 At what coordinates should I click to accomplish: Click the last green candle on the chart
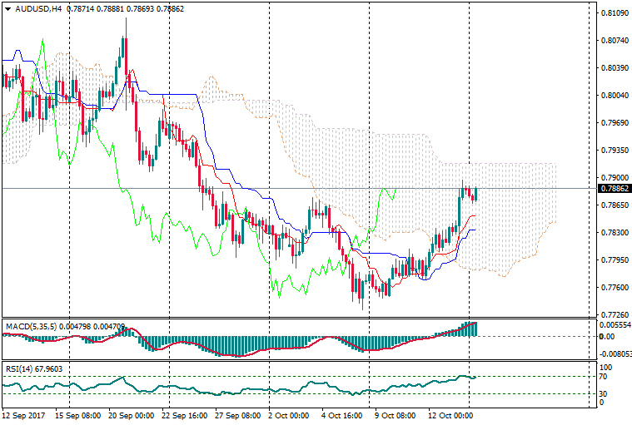pos(476,194)
